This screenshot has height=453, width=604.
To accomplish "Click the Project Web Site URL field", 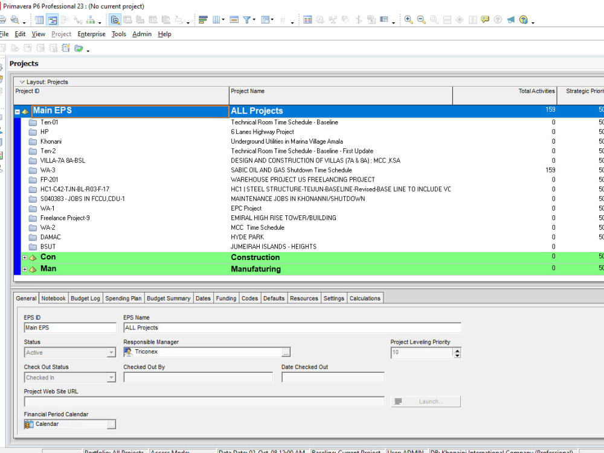I will pyautogui.click(x=204, y=402).
